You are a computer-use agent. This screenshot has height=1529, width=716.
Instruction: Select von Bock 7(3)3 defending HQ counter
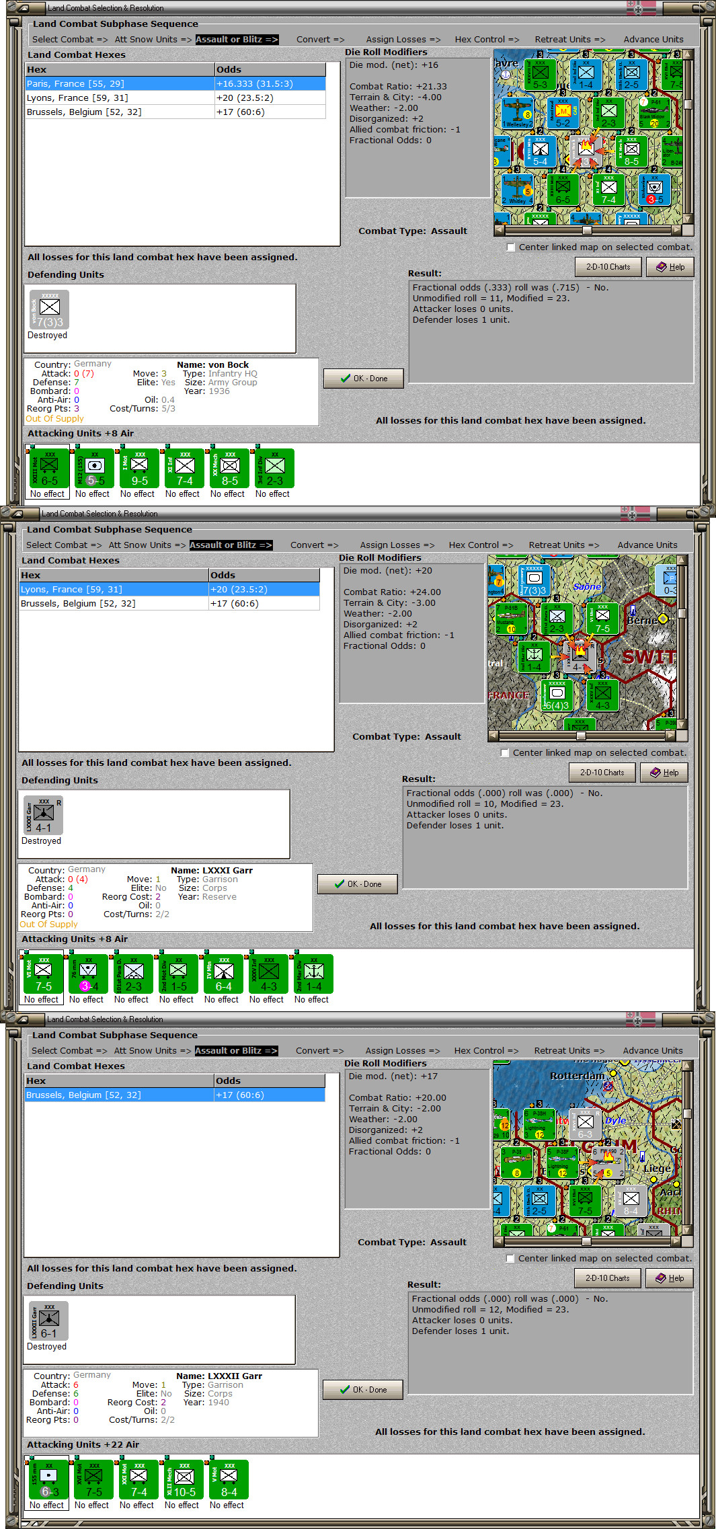(x=48, y=310)
